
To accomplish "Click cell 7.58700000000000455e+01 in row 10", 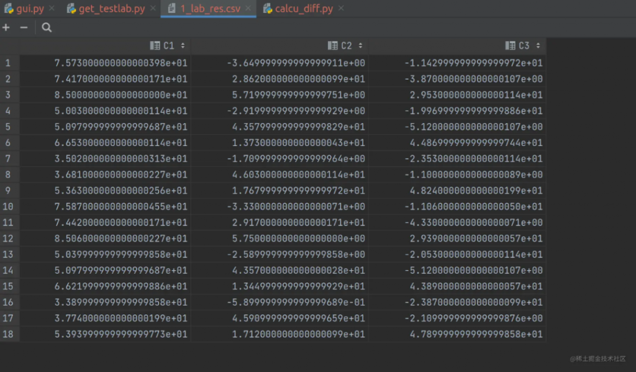I will 105,206.
